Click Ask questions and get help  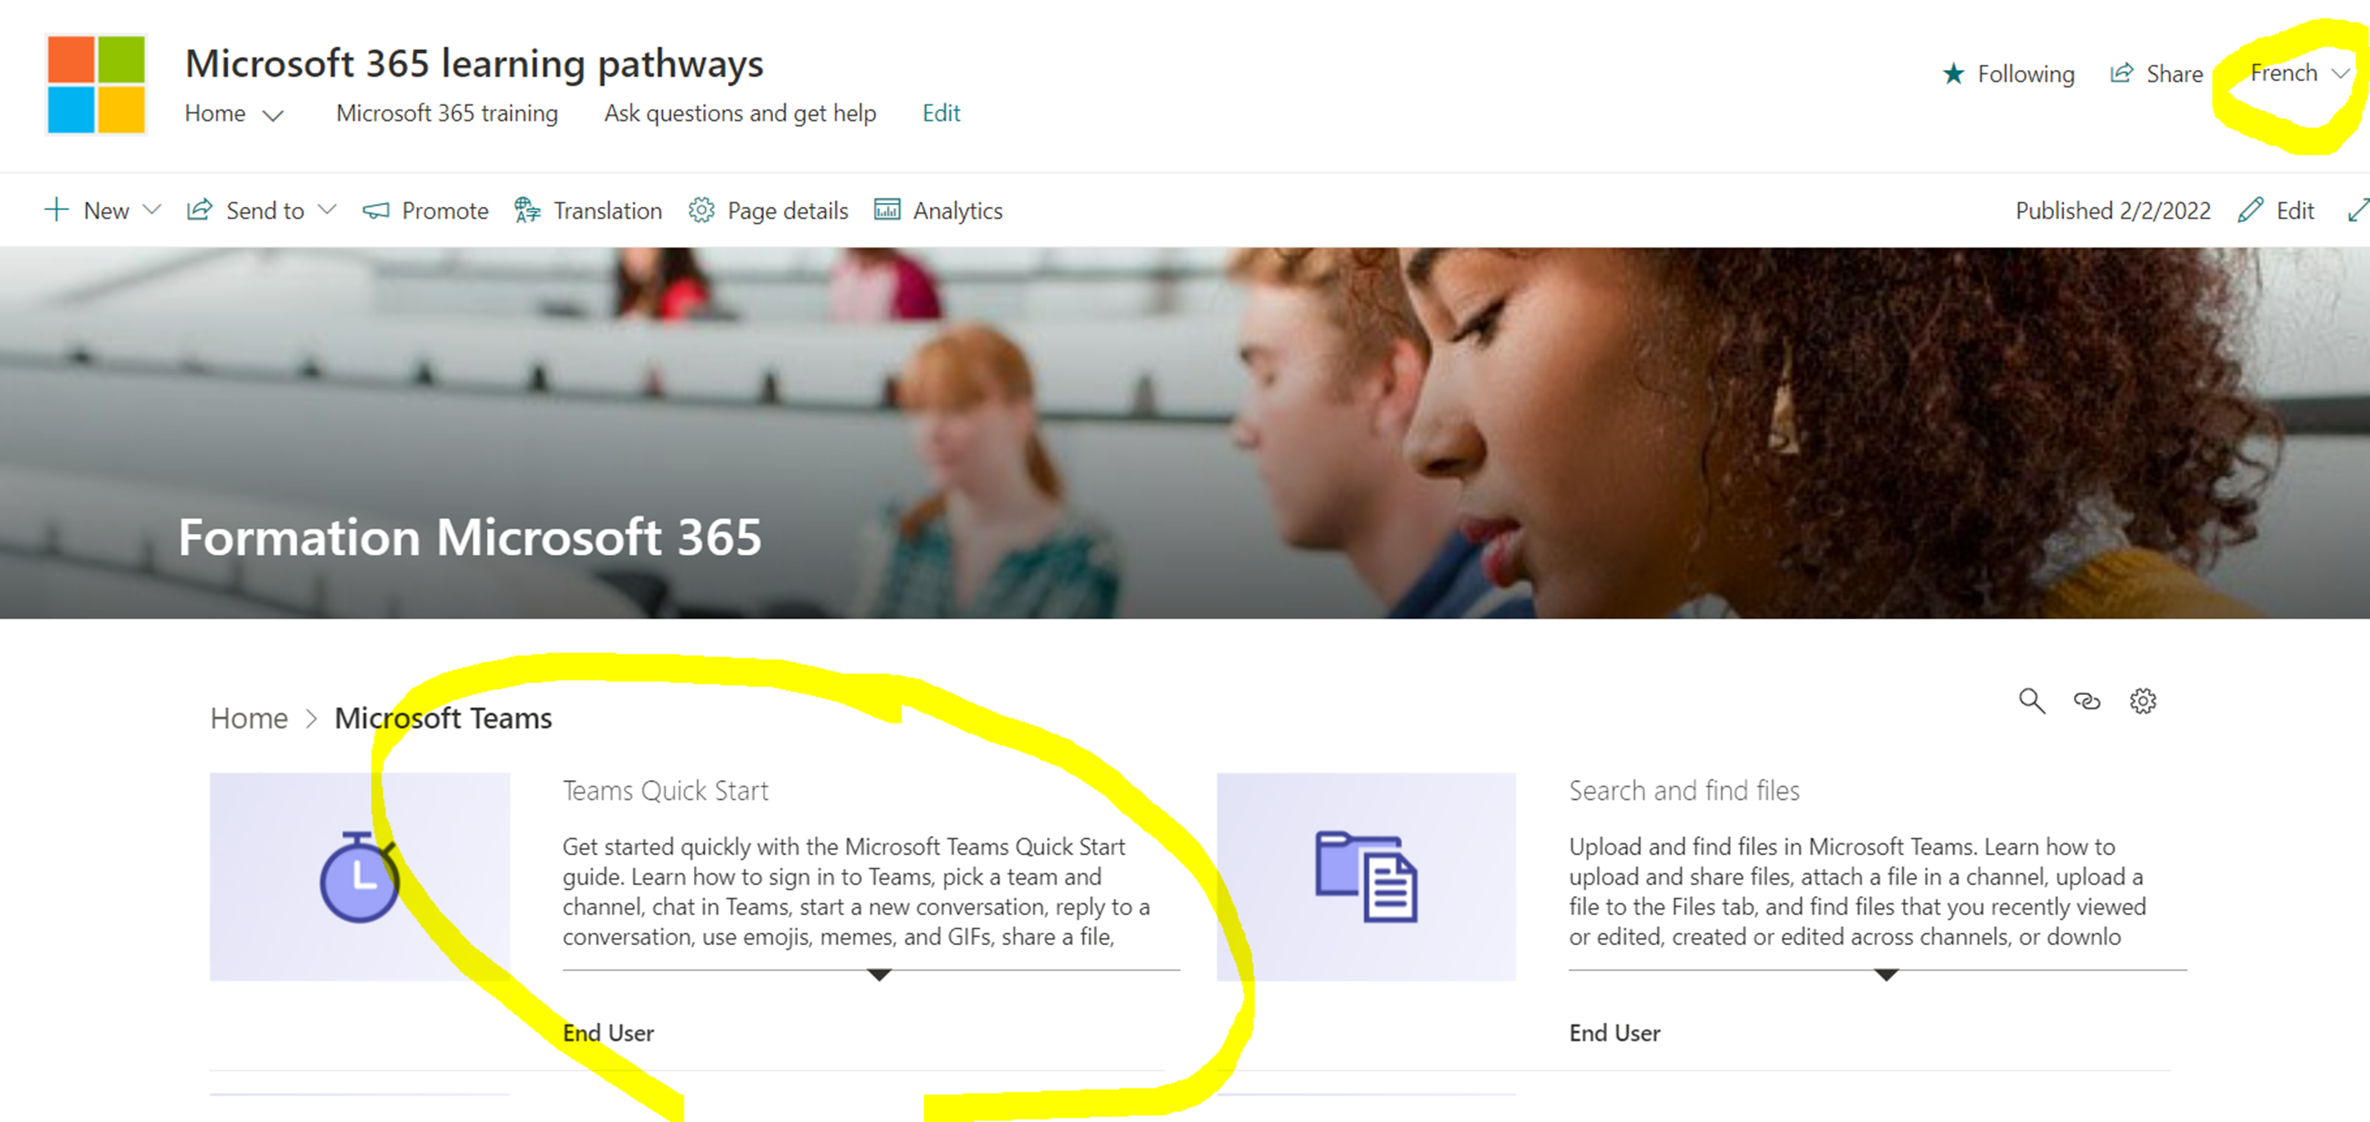tap(740, 113)
